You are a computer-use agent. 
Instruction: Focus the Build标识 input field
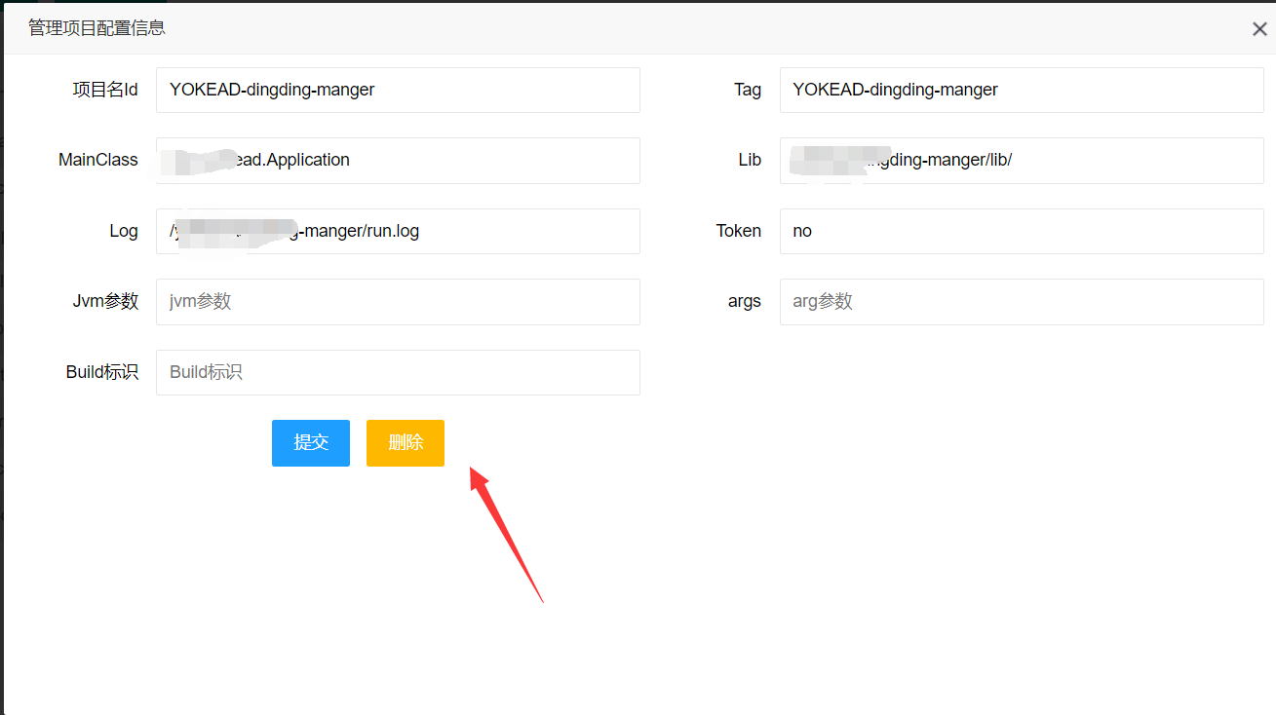pyautogui.click(x=398, y=372)
